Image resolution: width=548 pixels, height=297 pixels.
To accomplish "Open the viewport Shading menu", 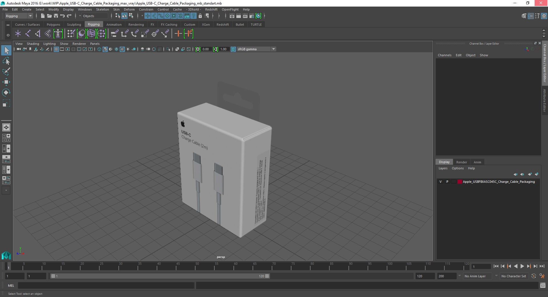I will point(33,44).
